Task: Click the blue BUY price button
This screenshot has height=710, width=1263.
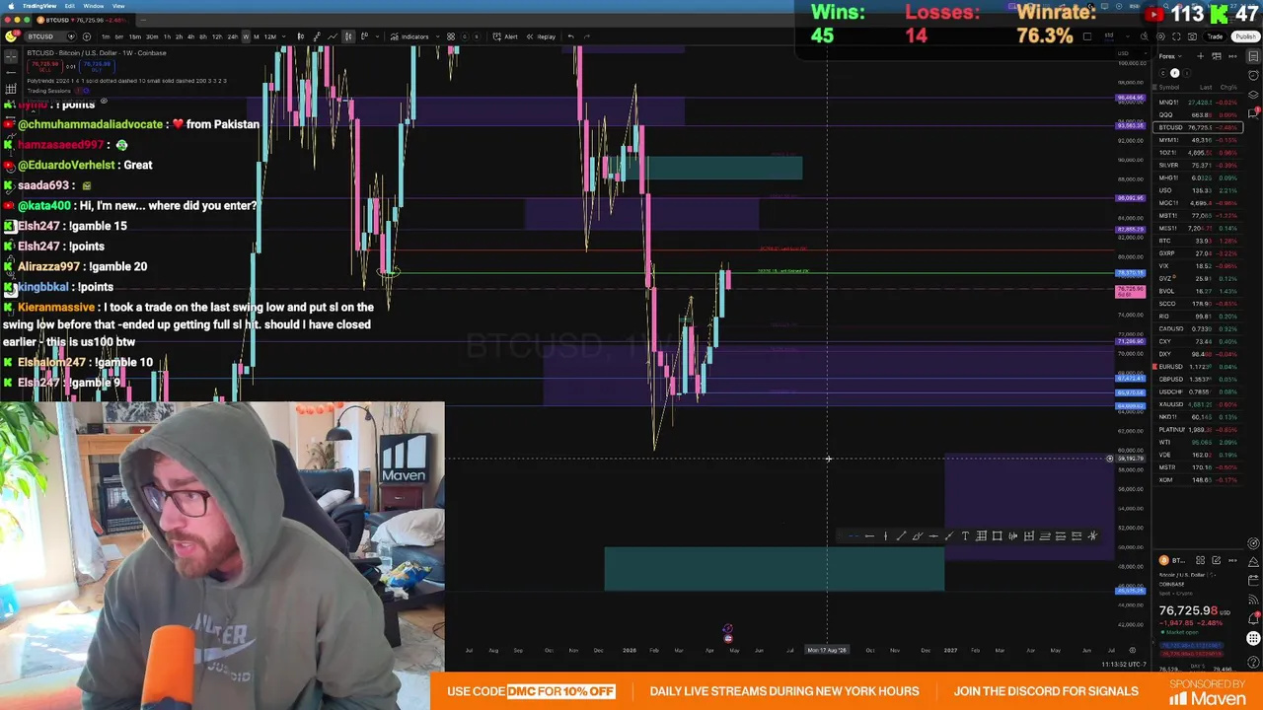Action: pyautogui.click(x=97, y=65)
